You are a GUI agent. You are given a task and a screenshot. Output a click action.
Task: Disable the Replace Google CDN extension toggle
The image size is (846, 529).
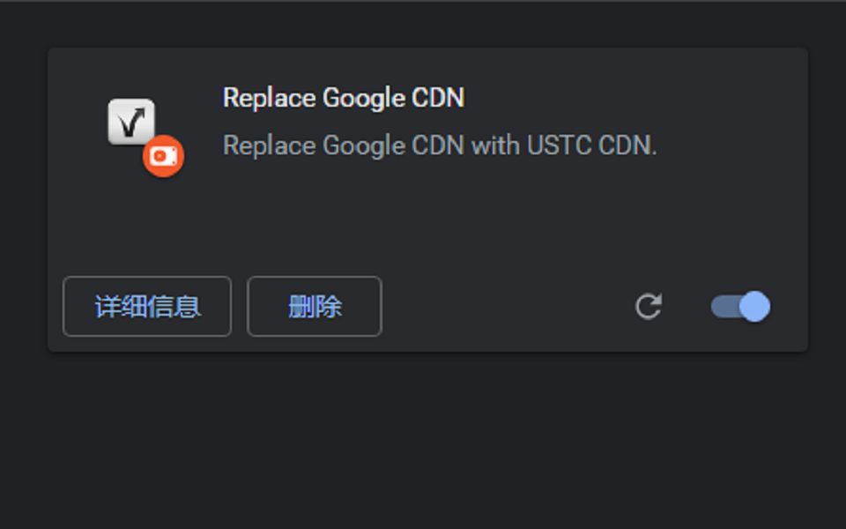(x=740, y=307)
